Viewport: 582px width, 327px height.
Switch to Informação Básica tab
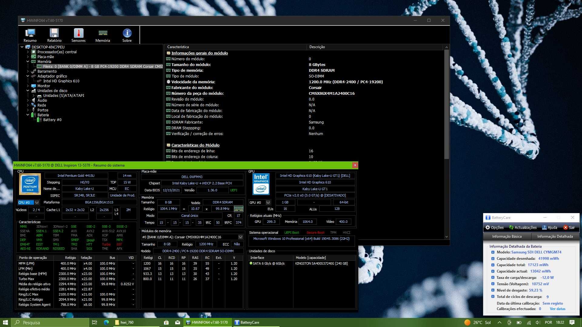(x=507, y=236)
